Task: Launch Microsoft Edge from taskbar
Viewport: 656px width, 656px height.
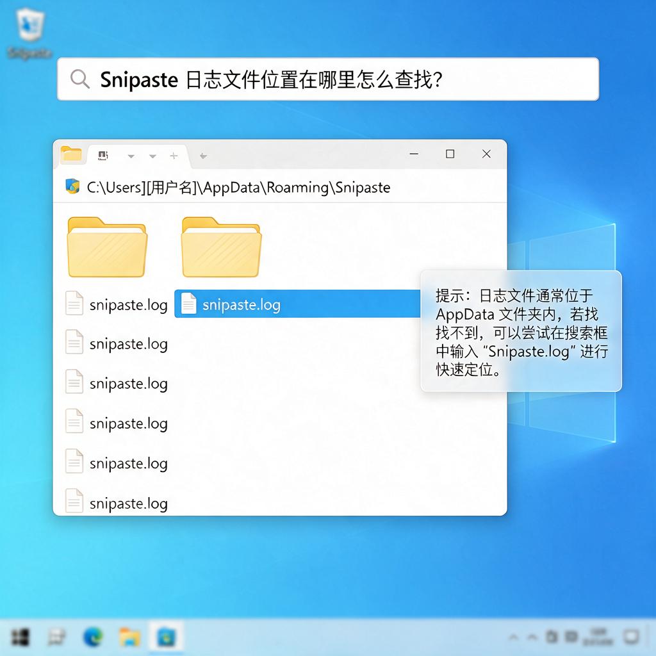Action: 93,637
